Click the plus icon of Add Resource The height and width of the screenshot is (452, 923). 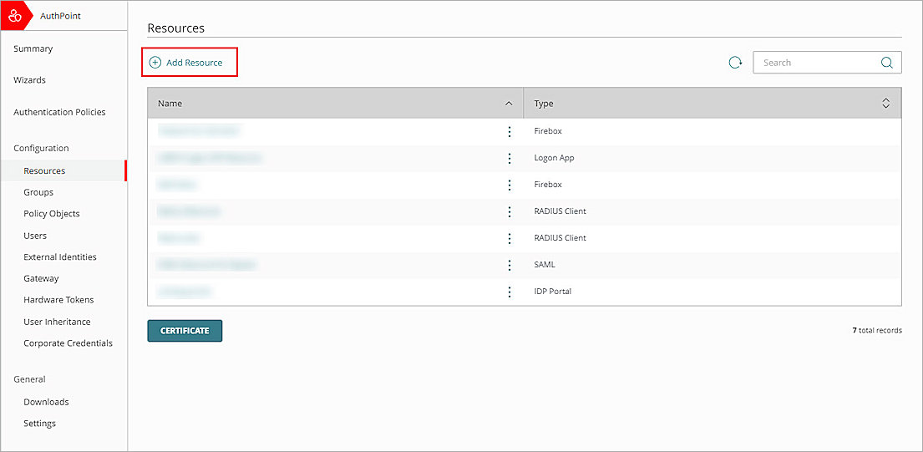point(155,63)
